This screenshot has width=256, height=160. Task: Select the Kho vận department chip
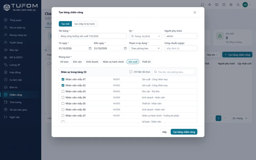coord(77,62)
